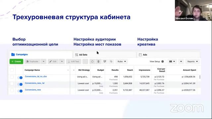Toggle off the Conversions_lal_no_cbo campaign switch
The image size is (212, 119).
point(20,78)
